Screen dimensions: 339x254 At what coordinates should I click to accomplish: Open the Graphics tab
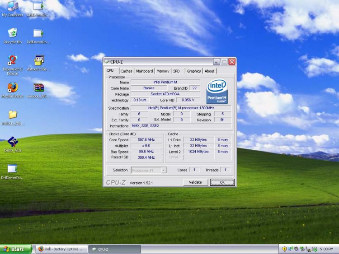click(x=194, y=71)
